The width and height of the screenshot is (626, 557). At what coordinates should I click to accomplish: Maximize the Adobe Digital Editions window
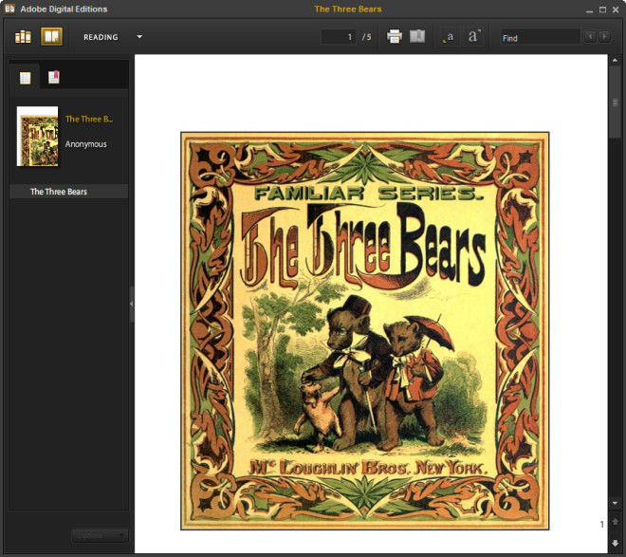602,10
